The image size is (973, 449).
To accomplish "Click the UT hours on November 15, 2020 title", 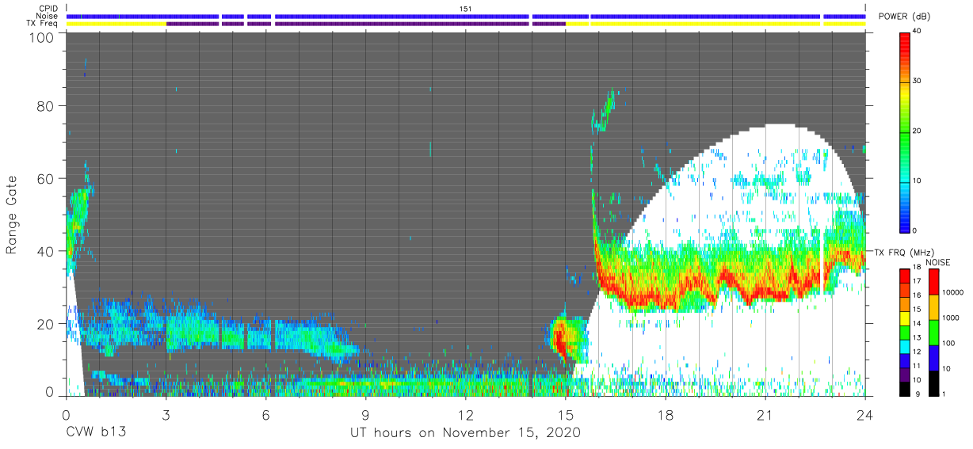I will pos(466,433).
